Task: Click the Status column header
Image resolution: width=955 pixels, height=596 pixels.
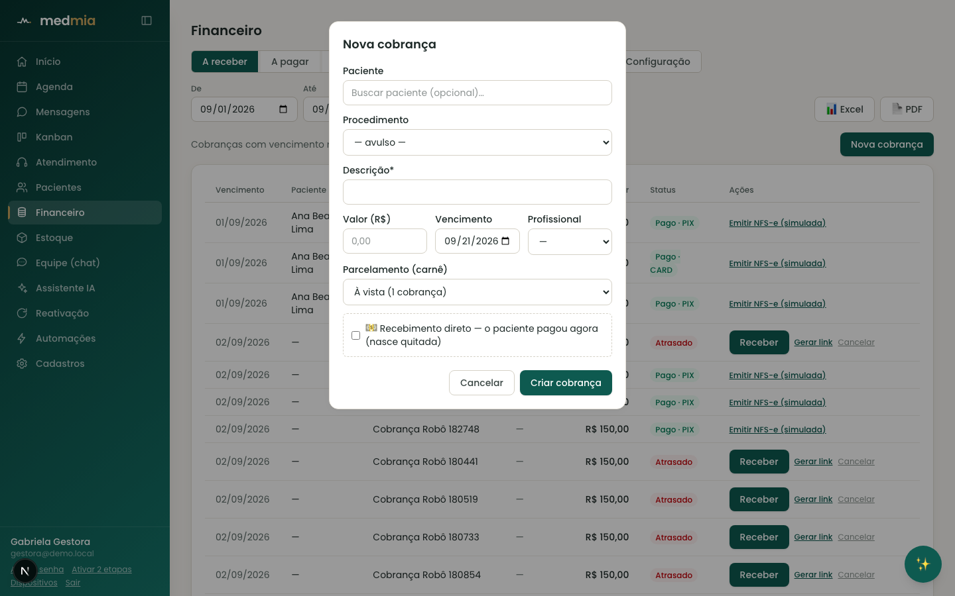Action: tap(663, 190)
